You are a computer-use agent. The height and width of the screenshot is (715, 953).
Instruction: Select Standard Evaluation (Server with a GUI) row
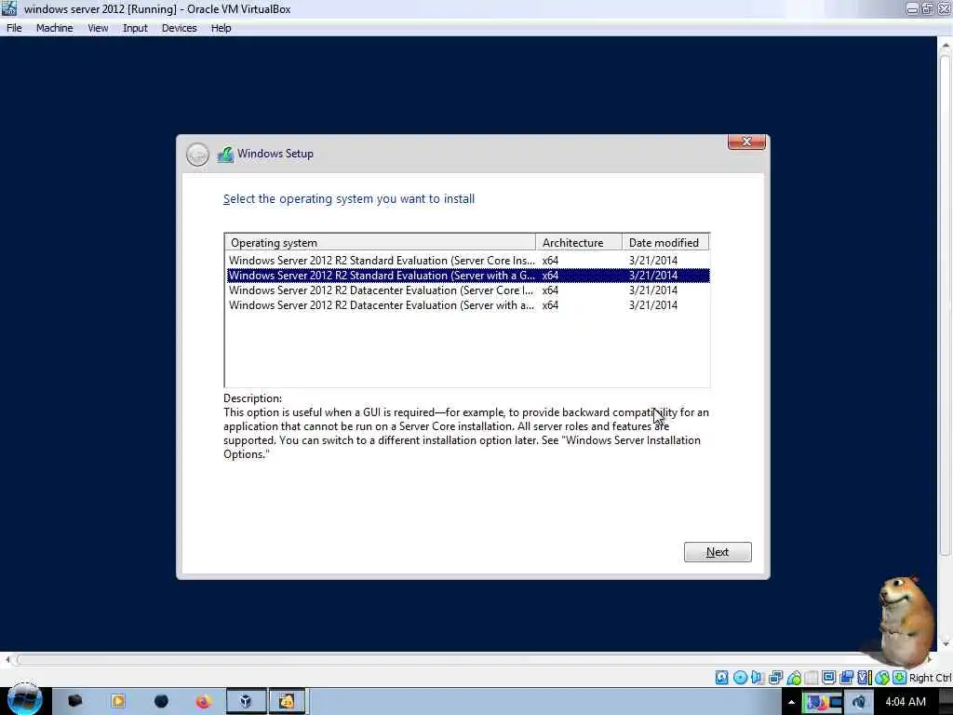click(x=468, y=276)
